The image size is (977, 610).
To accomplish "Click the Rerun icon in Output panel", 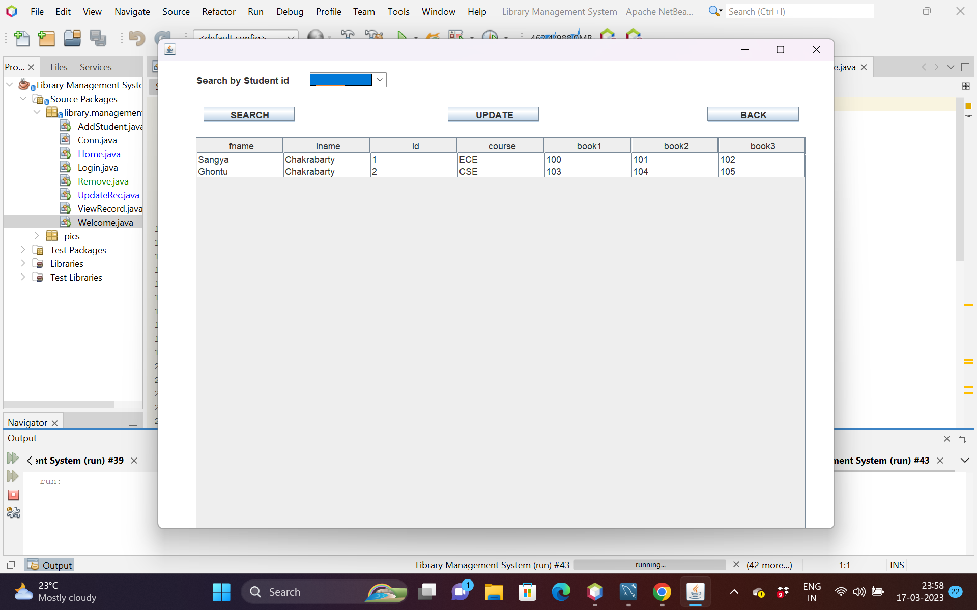I will point(13,458).
